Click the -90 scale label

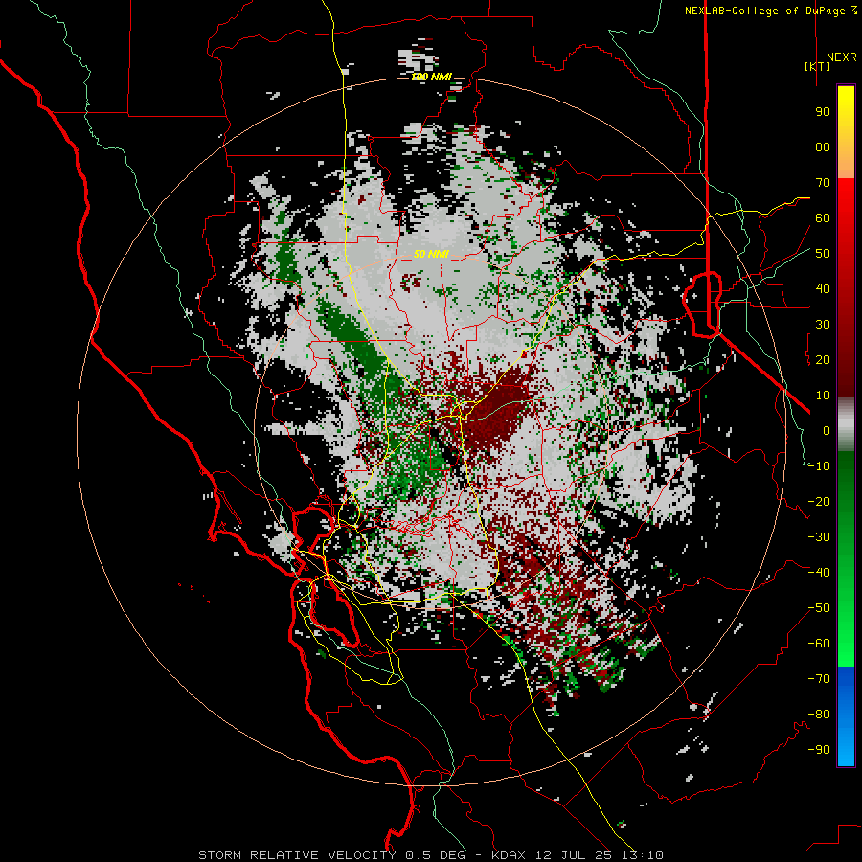click(819, 750)
